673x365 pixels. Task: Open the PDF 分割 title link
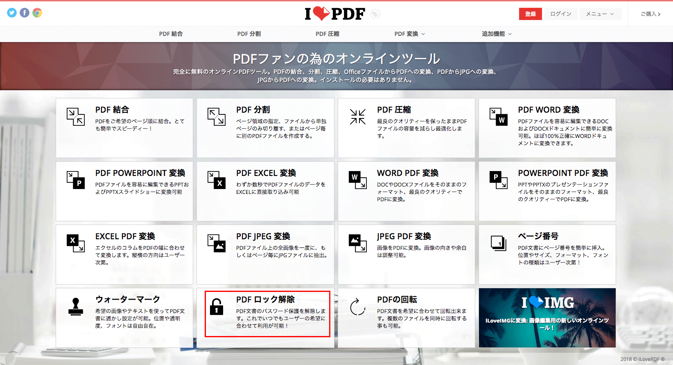[x=253, y=110]
